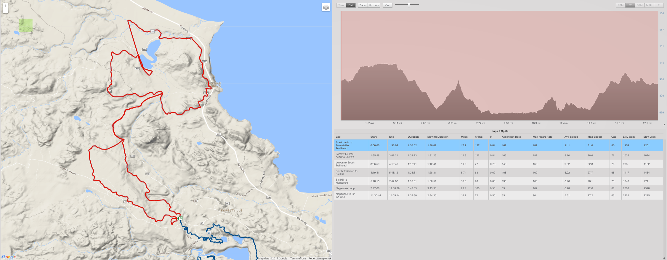The height and width of the screenshot is (260, 667).
Task: Sort by the Moving Duration column header
Action: [438, 137]
